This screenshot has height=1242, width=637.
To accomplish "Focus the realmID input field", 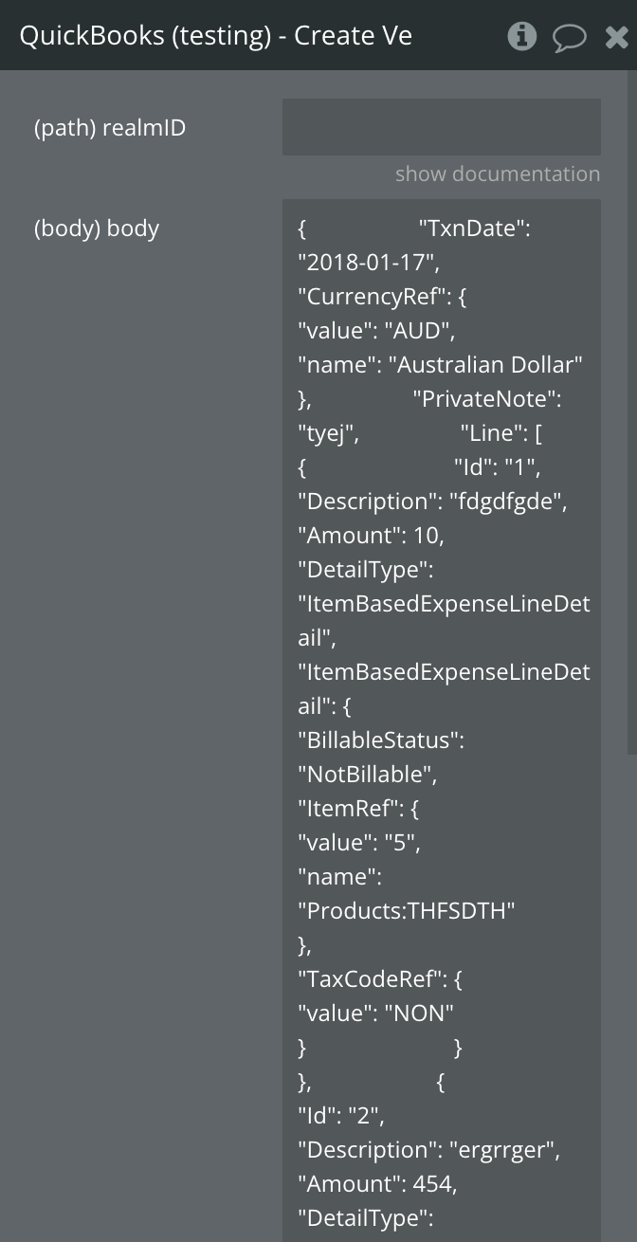I will pyautogui.click(x=441, y=127).
